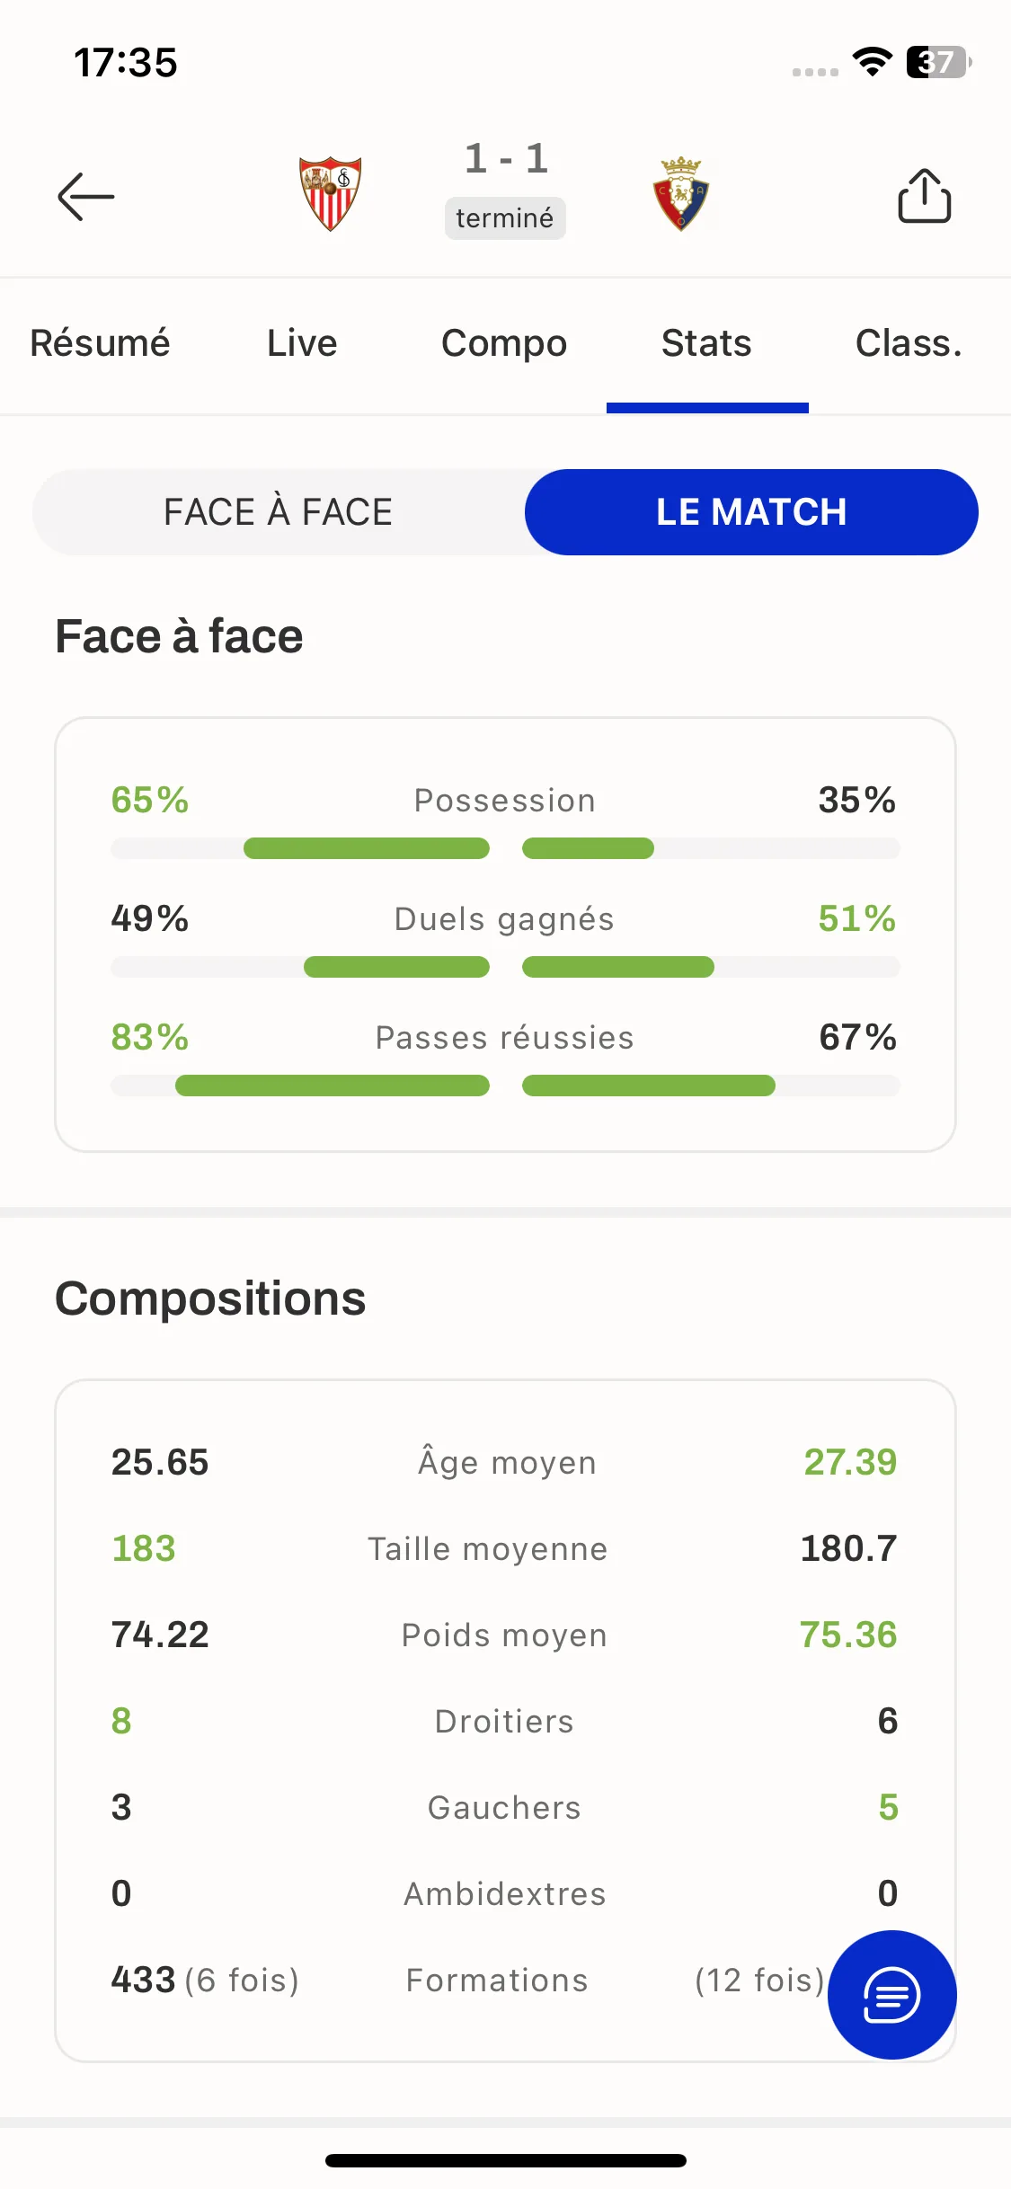
Task: Select the Stats tab
Action: click(x=707, y=343)
